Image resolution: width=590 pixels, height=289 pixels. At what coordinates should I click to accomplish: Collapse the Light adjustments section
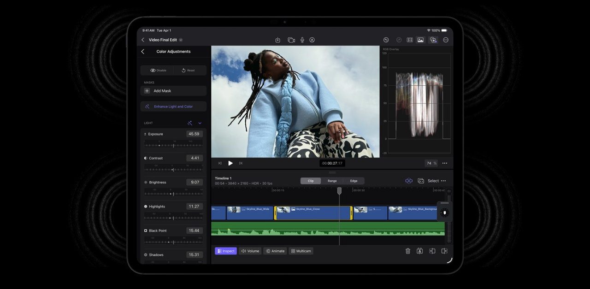tap(200, 123)
